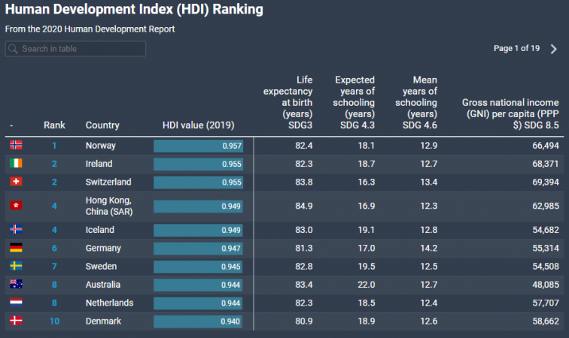Image resolution: width=569 pixels, height=338 pixels.
Task: Click the Norway flag icon
Action: (x=15, y=145)
